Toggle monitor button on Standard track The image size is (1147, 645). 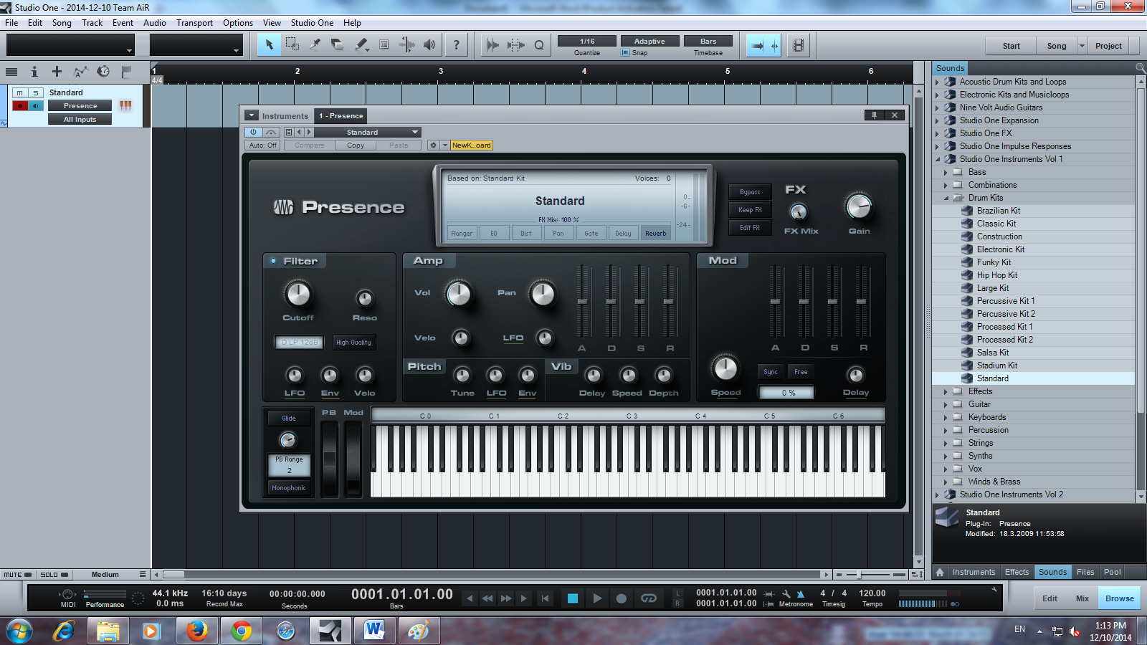(x=36, y=105)
